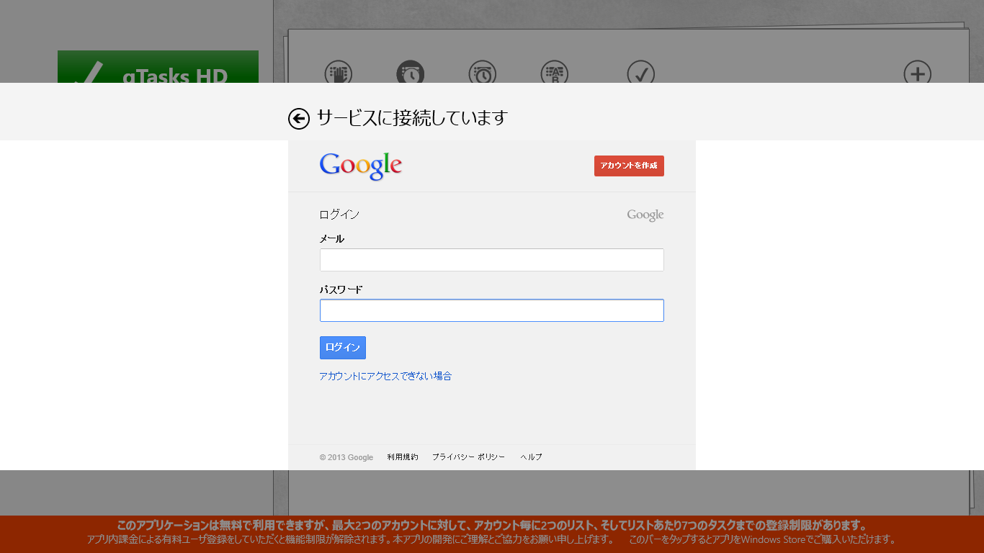Open アカウントにアクセスできない場合 link
The height and width of the screenshot is (553, 984).
(x=385, y=376)
